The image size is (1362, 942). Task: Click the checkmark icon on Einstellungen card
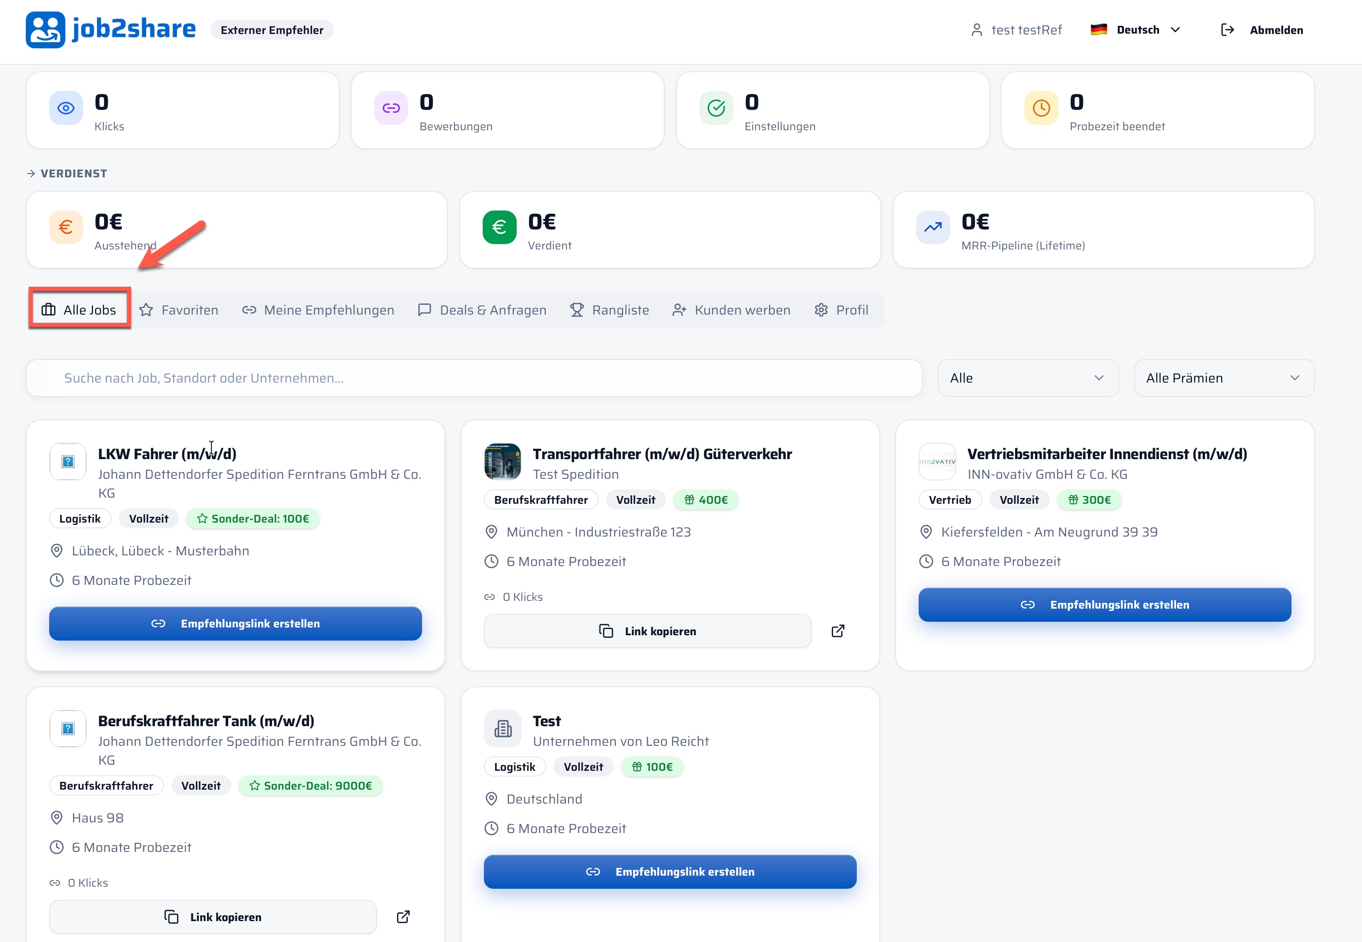point(716,108)
